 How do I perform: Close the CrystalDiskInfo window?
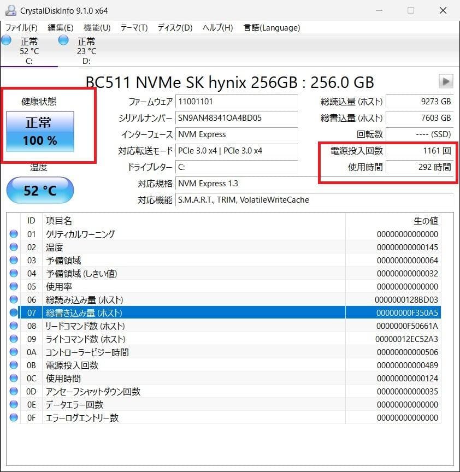point(443,10)
